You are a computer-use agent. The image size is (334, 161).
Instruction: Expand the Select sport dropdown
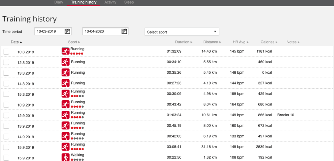182,32
